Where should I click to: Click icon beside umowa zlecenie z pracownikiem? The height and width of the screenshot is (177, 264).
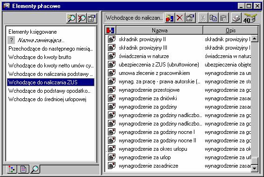(x=112, y=73)
